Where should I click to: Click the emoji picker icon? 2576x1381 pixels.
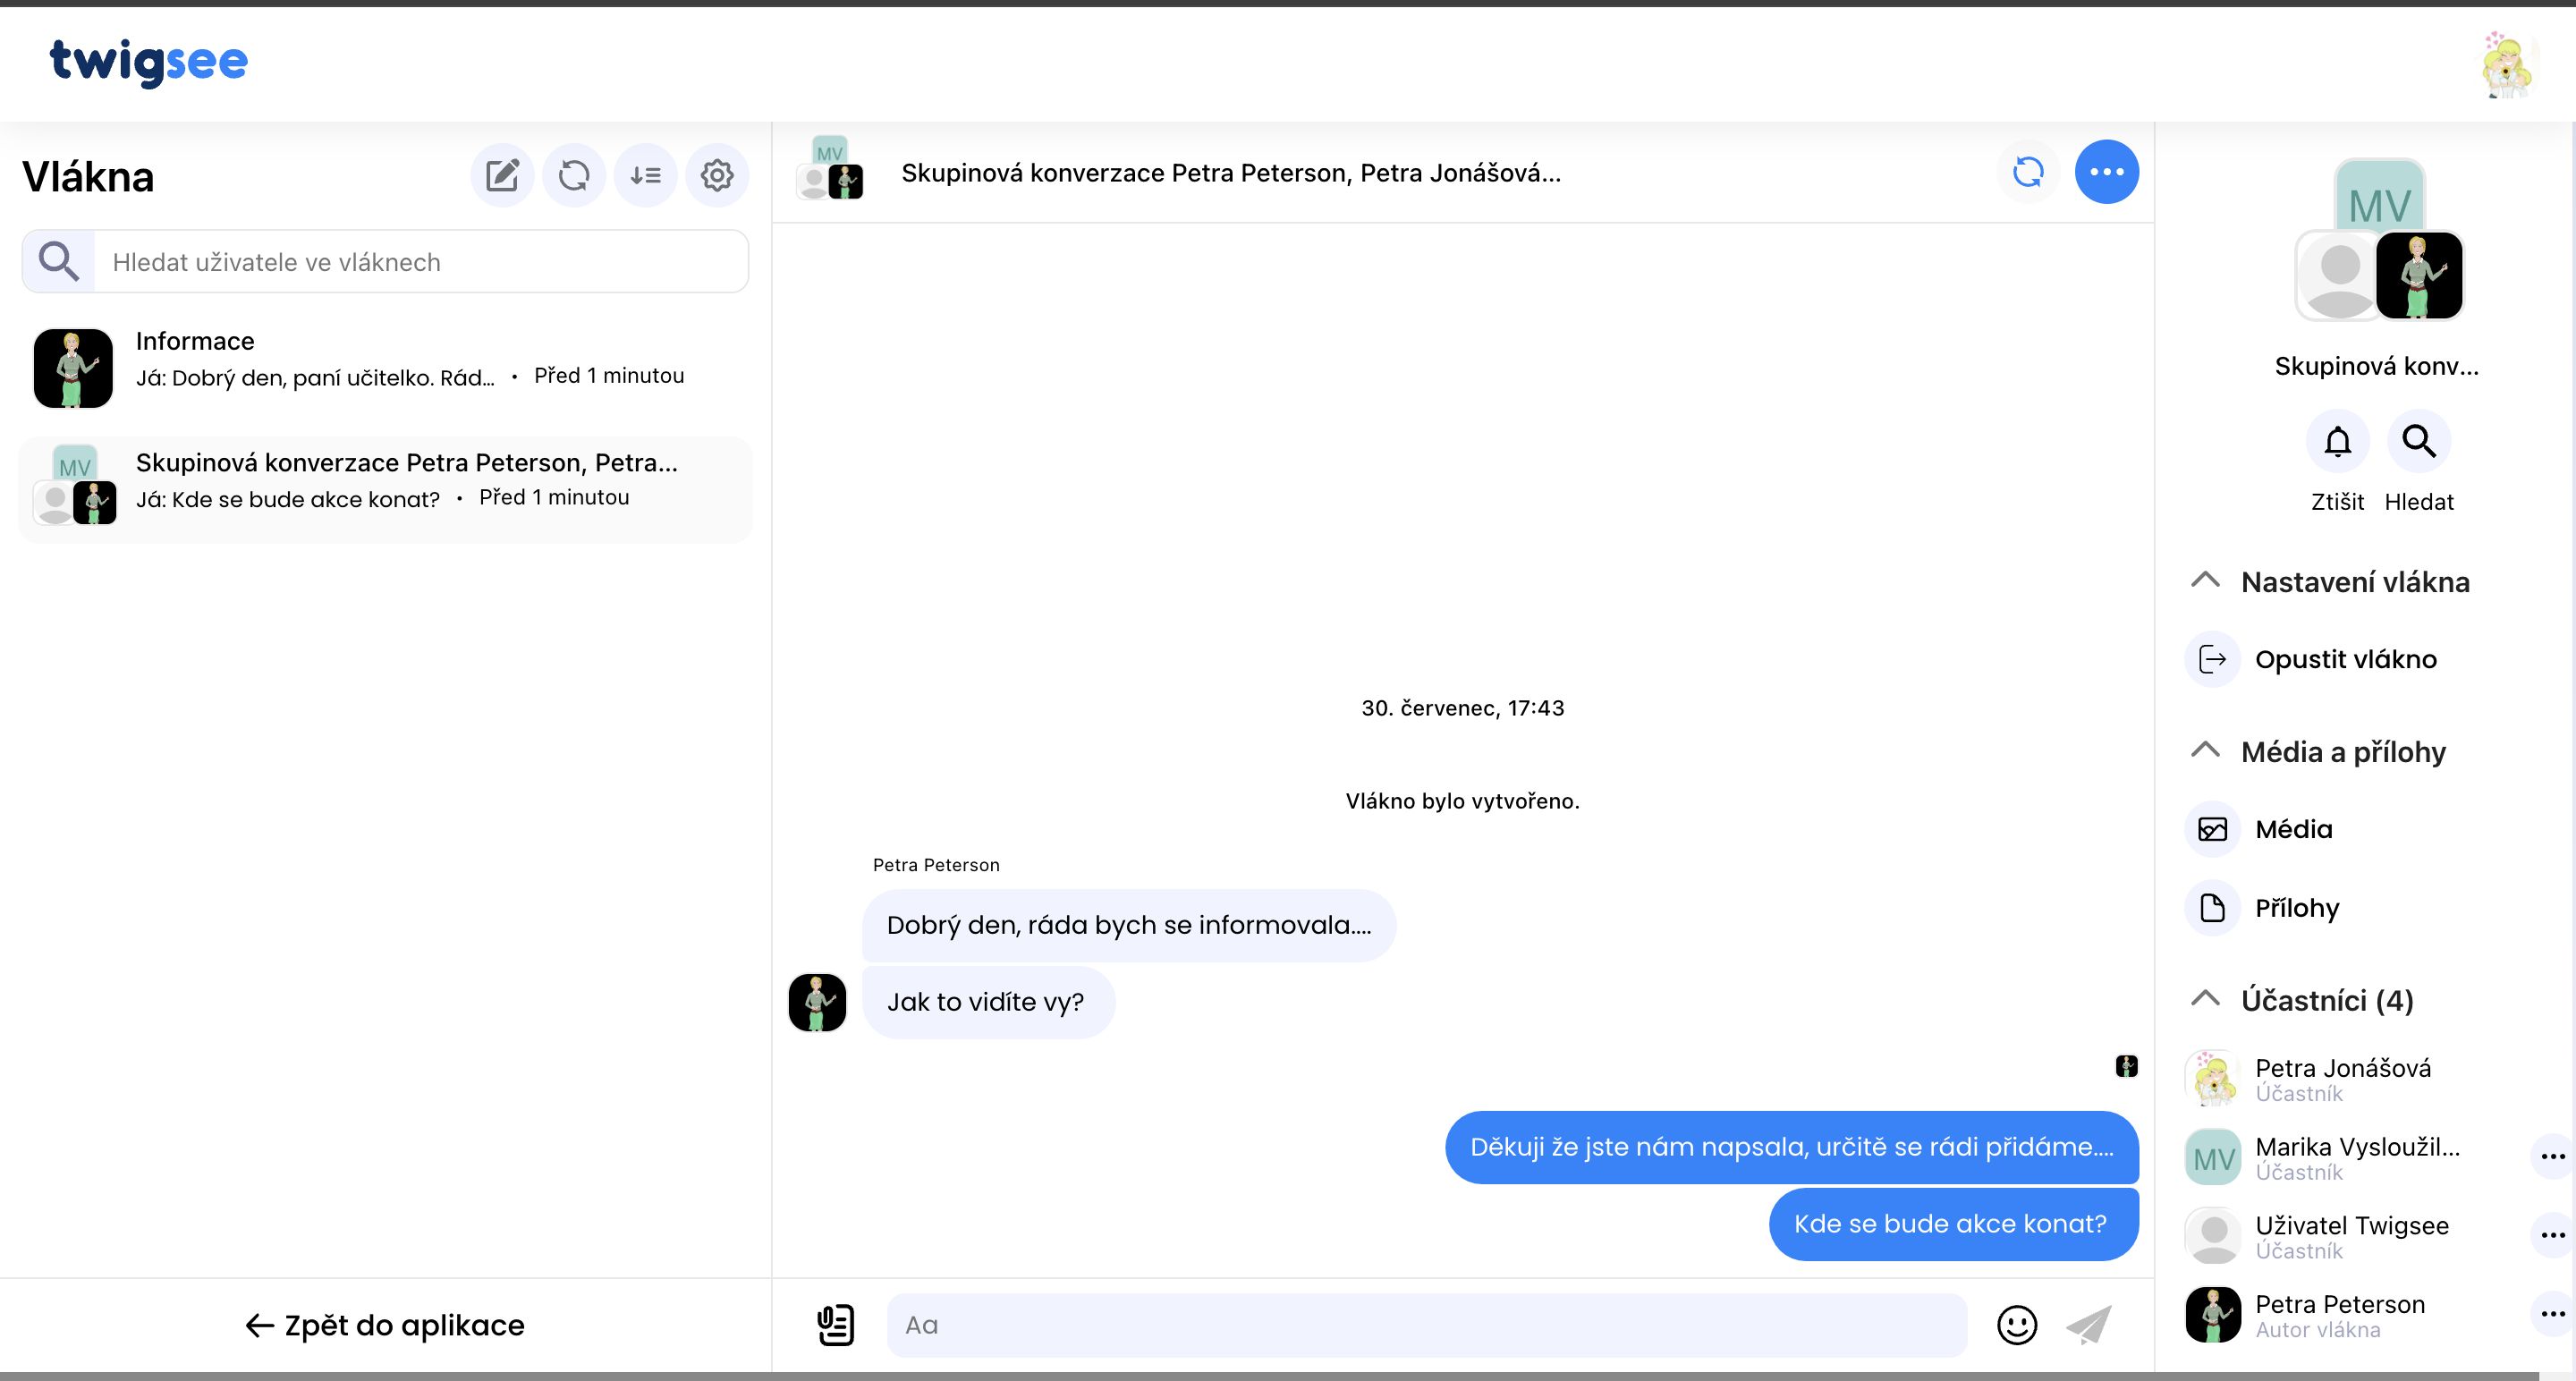tap(2017, 1325)
